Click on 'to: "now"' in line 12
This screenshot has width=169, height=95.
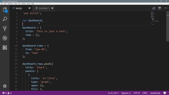pyautogui.click(x=32, y=53)
